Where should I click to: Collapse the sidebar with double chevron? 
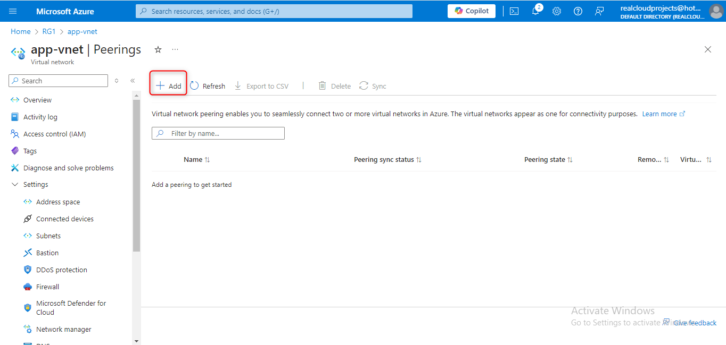click(x=133, y=81)
